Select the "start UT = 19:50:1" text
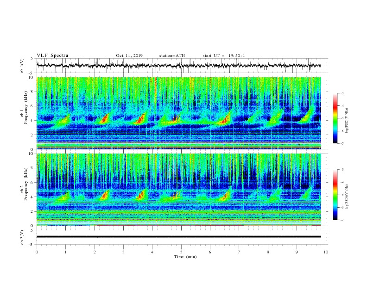The image size is (367, 283). [x=224, y=55]
